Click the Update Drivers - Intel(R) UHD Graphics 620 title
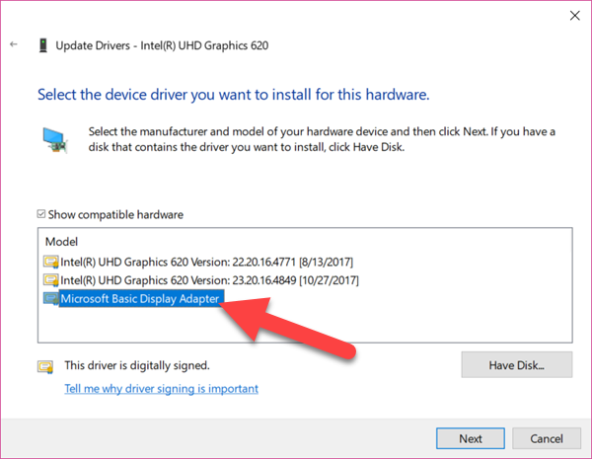The height and width of the screenshot is (459, 592). 162,45
